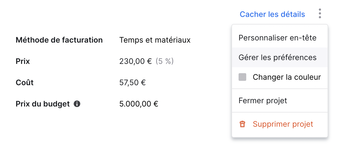Select the Méthode de facturation label

pos(59,40)
